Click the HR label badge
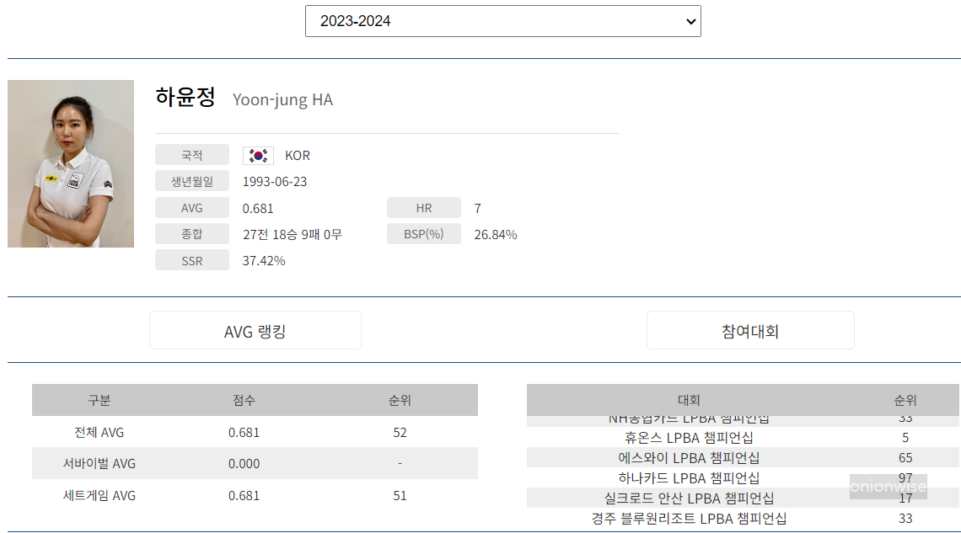This screenshot has height=533, width=961. click(x=423, y=207)
